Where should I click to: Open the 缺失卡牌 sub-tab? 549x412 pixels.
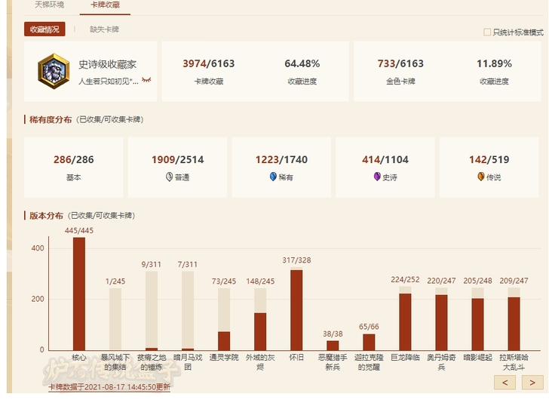click(x=104, y=29)
